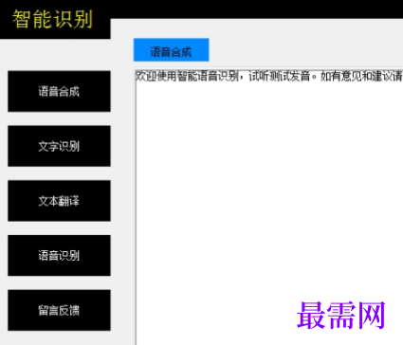Viewport: 403px width, 345px height.
Task: Open 语音合成 in the black sidebar
Action: [59, 91]
